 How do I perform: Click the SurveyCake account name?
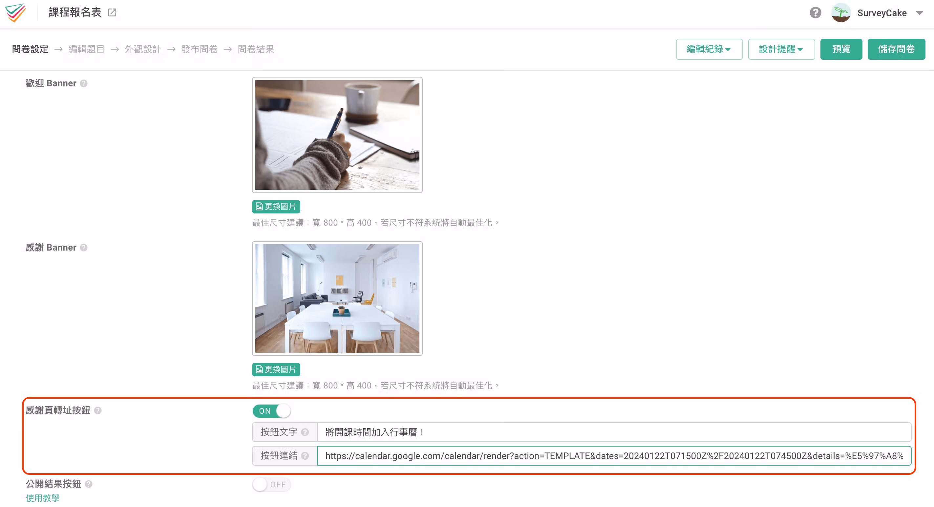point(882,13)
